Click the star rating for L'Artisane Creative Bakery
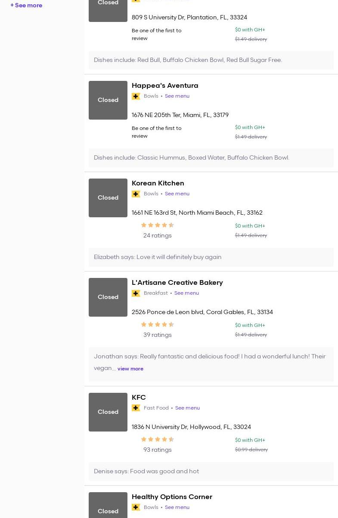338x518 pixels. click(x=158, y=324)
